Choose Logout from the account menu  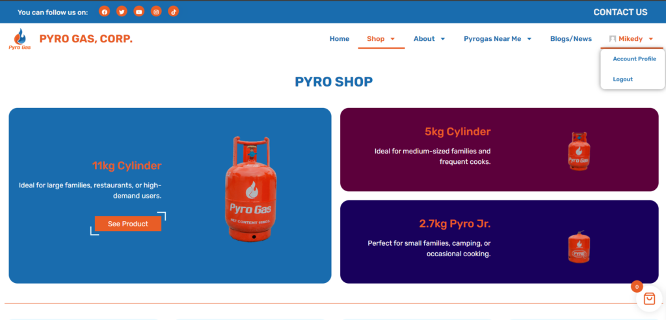622,79
